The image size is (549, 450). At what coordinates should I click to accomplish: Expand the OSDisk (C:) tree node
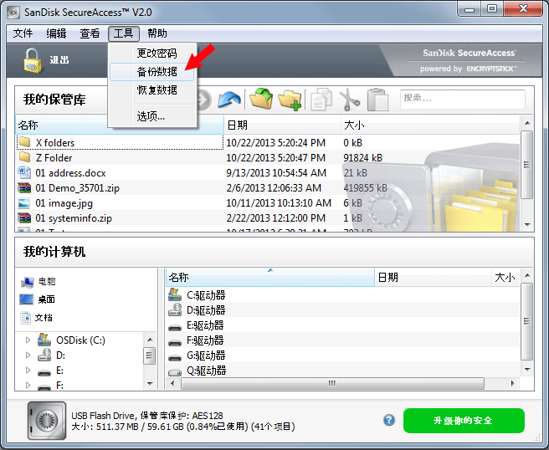point(28,340)
